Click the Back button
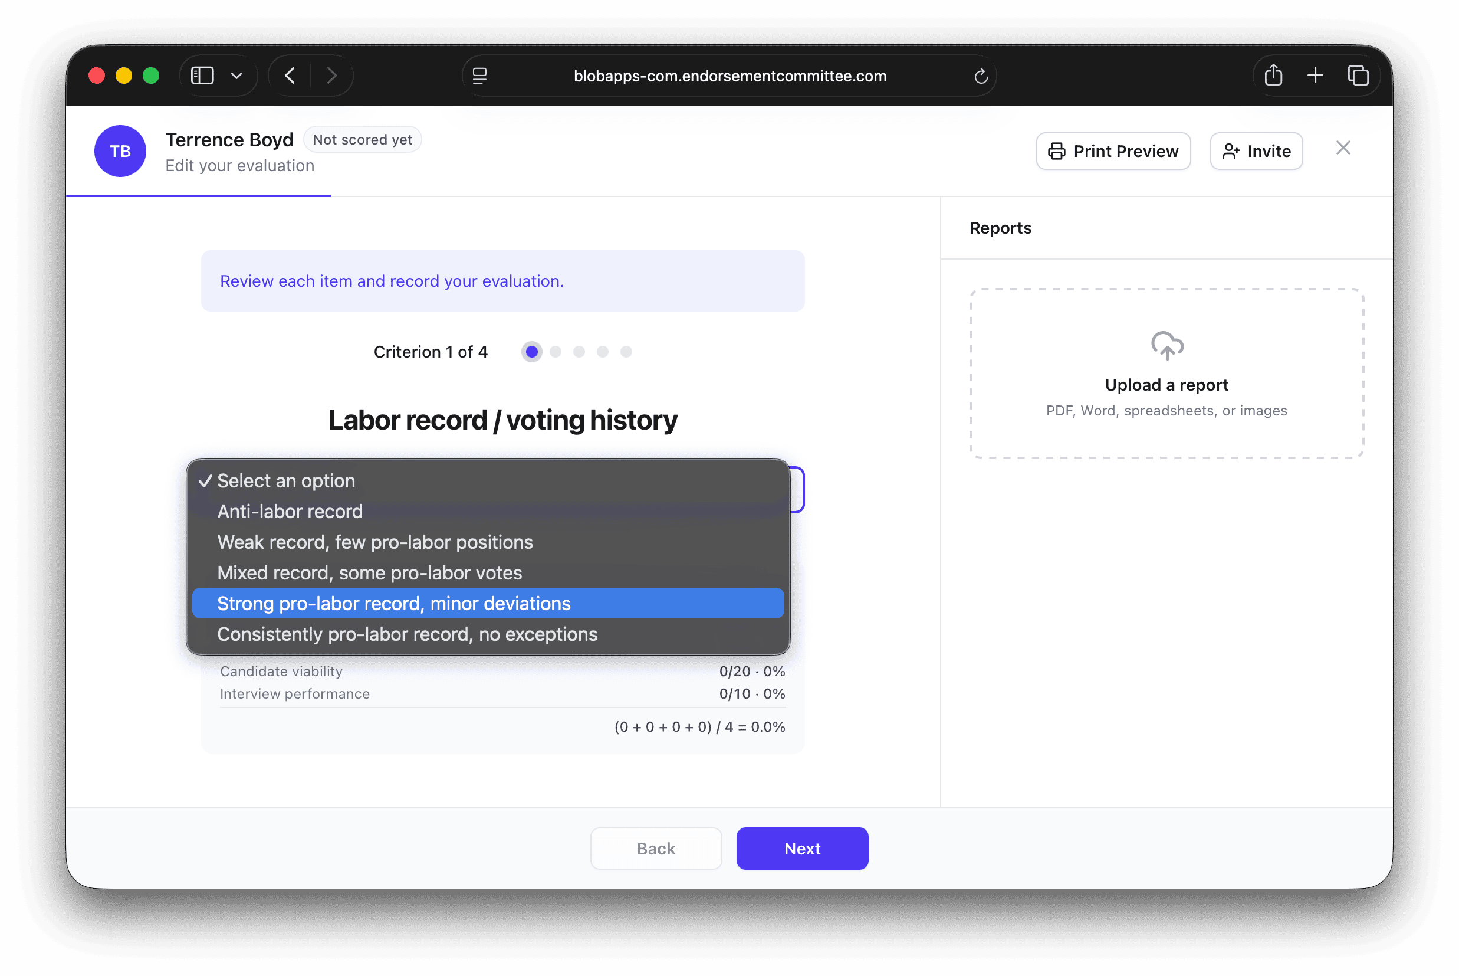Viewport: 1459px width, 976px height. (656, 849)
